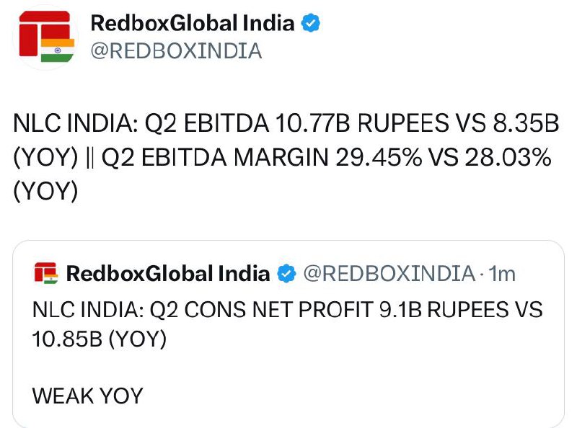Click the Indian flag on the large profile logo

click(58, 50)
